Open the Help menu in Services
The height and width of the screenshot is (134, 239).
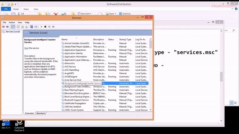(x=27, y=22)
